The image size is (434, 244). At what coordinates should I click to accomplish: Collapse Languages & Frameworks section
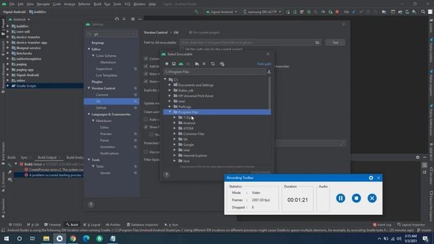(89, 115)
